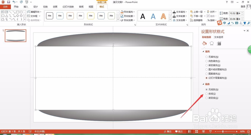The height and width of the screenshot is (135, 251).
Task: Fit slide to current window icon
Action: point(248,131)
